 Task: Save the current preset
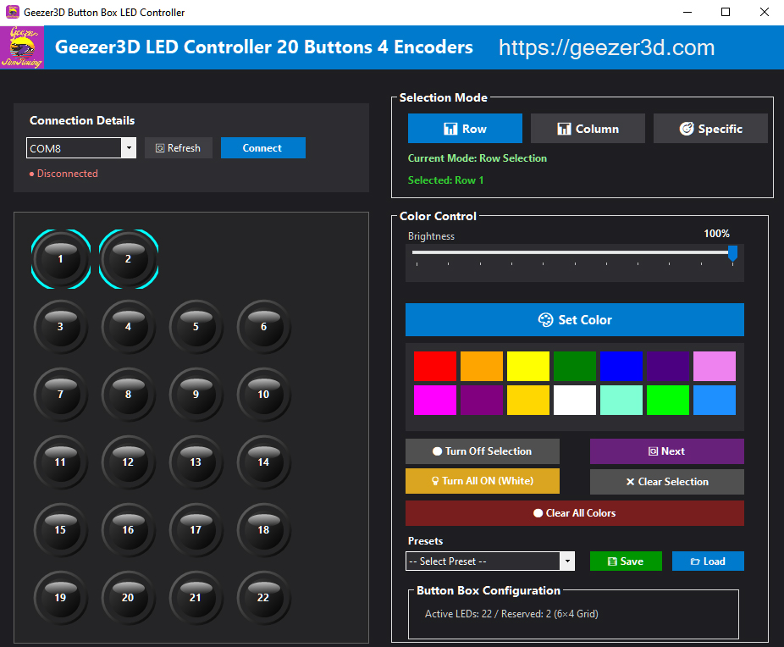pyautogui.click(x=625, y=561)
